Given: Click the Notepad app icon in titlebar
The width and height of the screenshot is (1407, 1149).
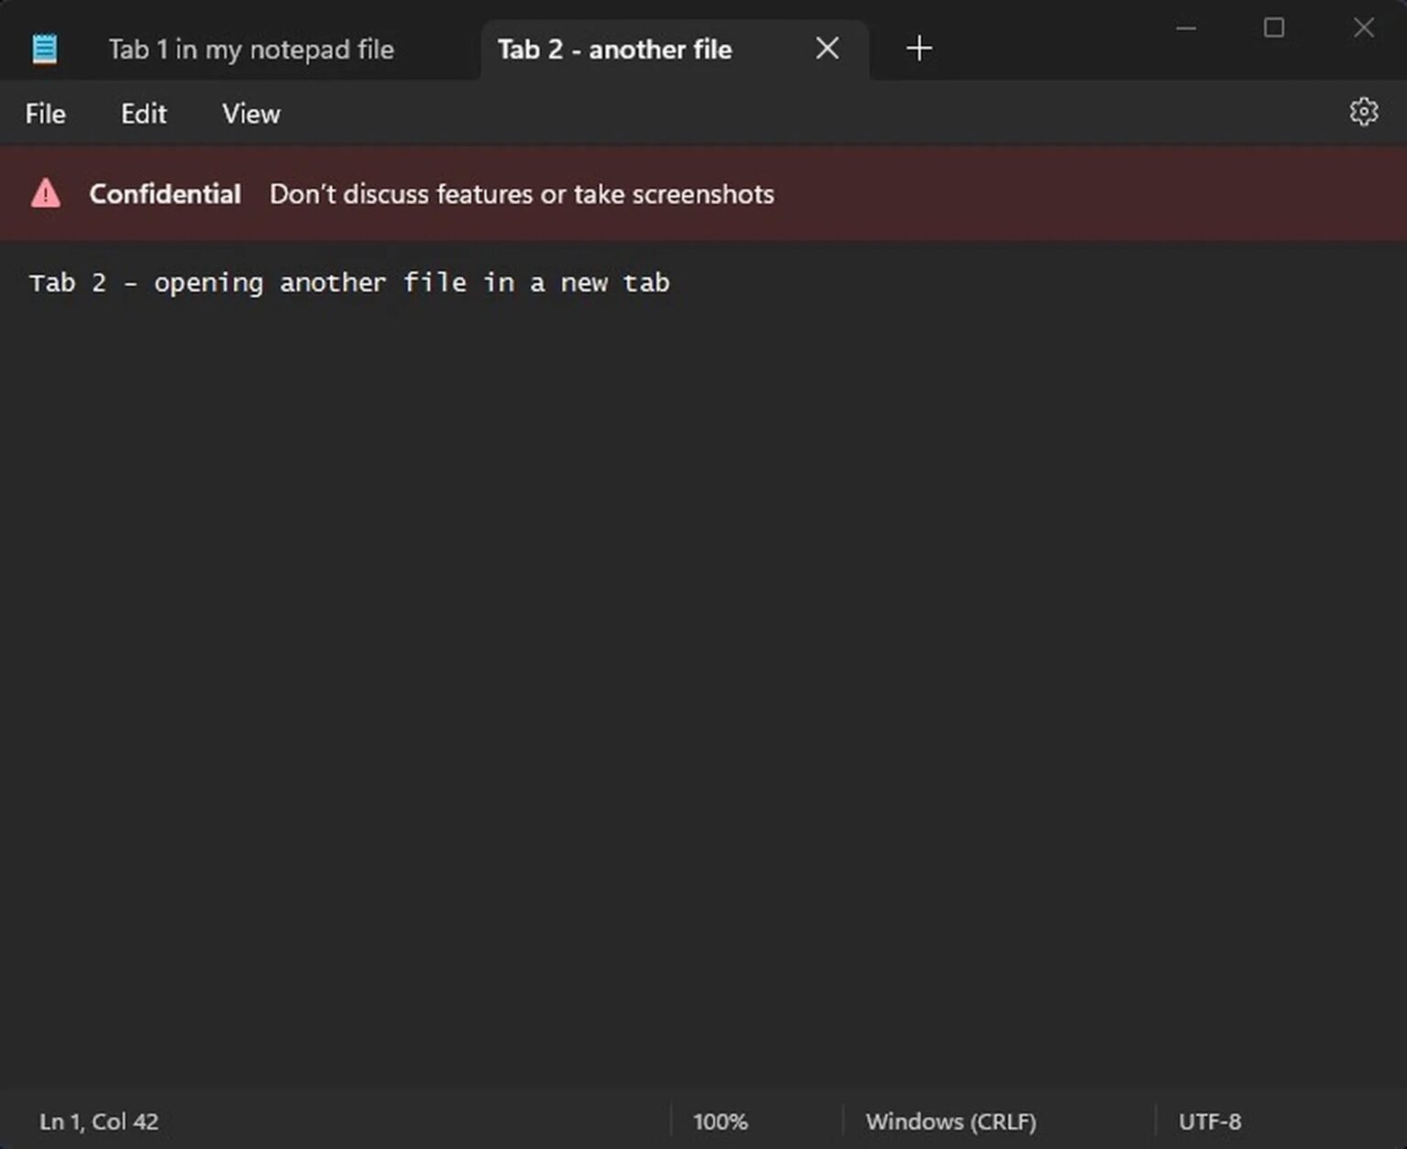Looking at the screenshot, I should click(x=46, y=48).
